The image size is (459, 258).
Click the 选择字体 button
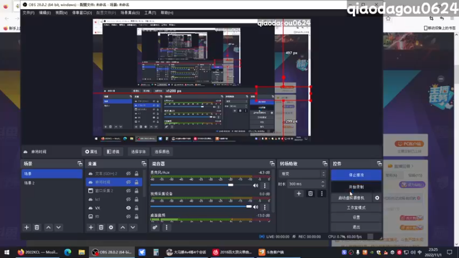[x=138, y=151]
